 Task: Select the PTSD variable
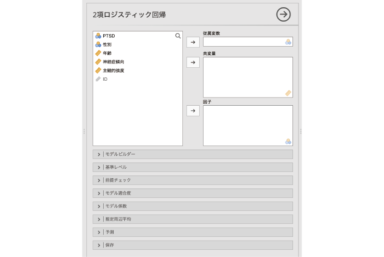point(108,36)
